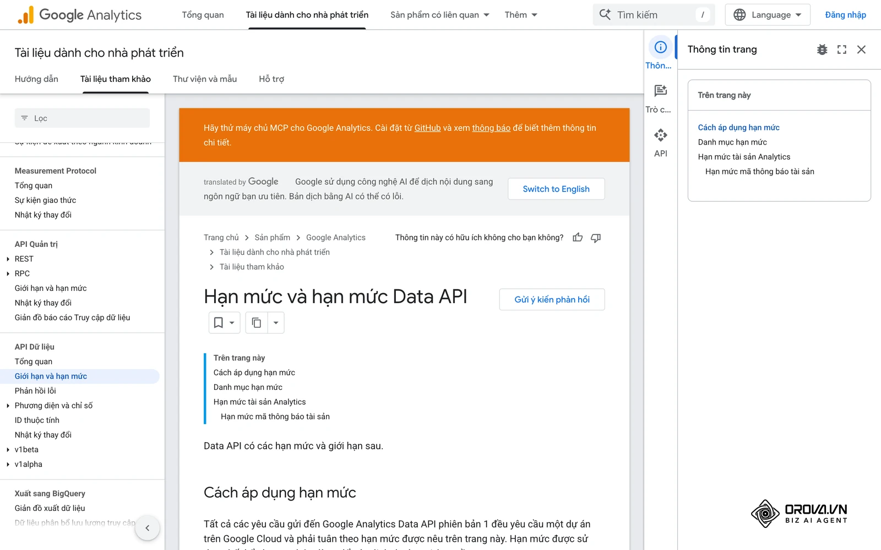Viewport: 881px width, 550px height.
Task: Expand the v1beta tree item
Action: tap(8, 450)
